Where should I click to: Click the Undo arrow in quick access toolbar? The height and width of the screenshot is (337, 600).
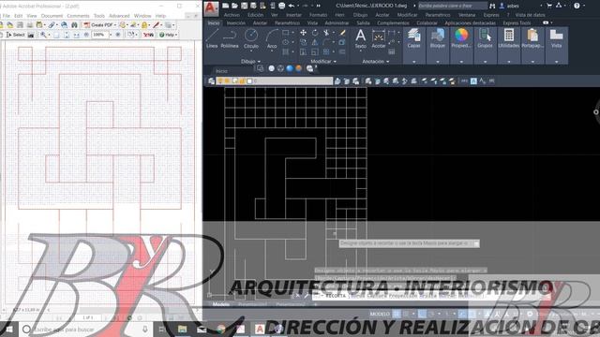[292, 6]
